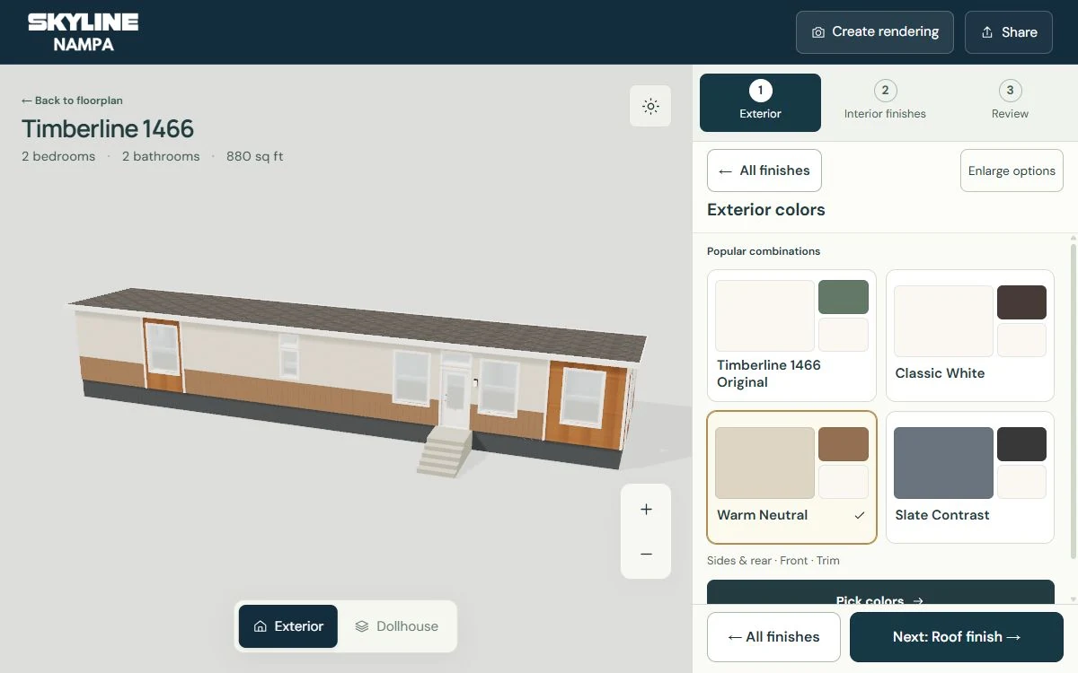Click tan brown swatch in Warm Neutral
Viewport: 1078px width, 673px height.
click(843, 444)
